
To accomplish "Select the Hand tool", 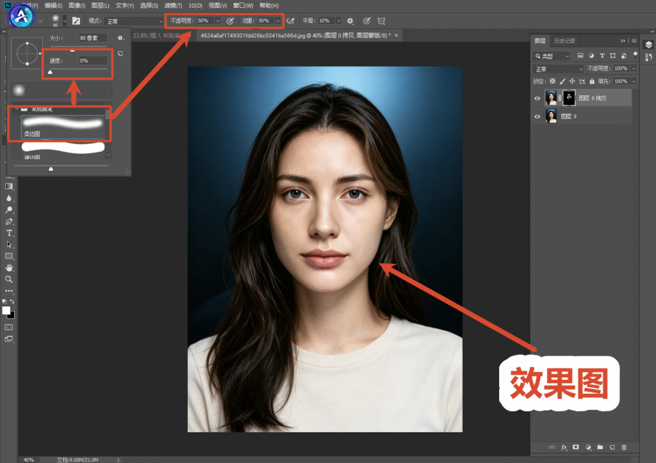I will pyautogui.click(x=9, y=267).
